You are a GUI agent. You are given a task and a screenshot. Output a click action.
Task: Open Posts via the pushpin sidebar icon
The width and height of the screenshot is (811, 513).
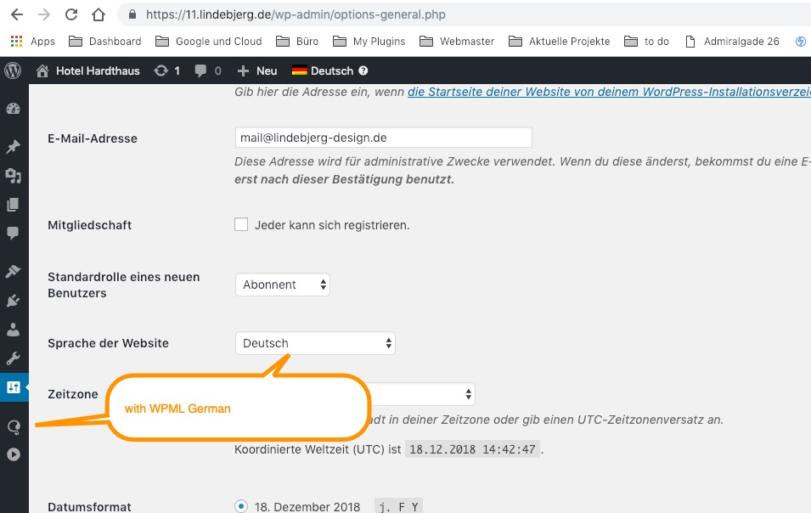point(13,147)
